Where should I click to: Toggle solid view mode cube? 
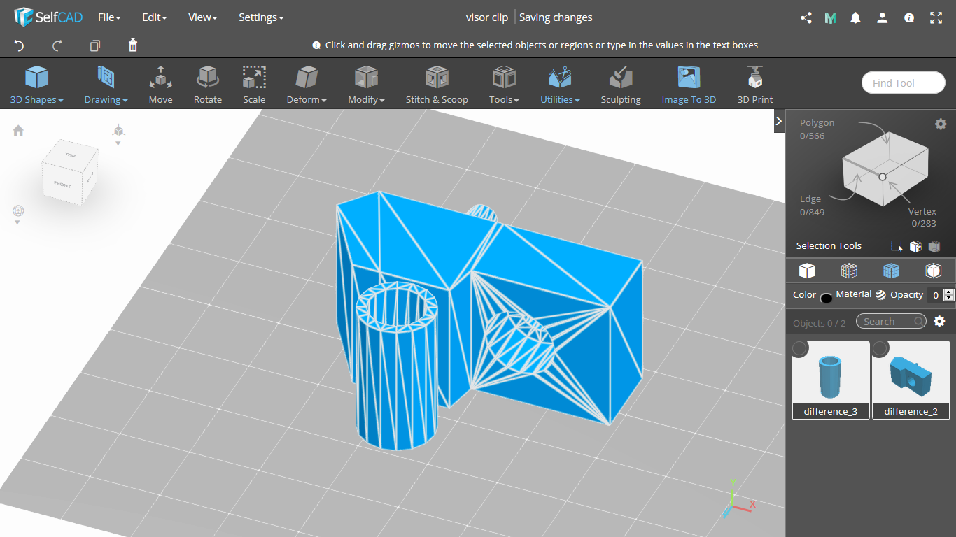coord(807,271)
